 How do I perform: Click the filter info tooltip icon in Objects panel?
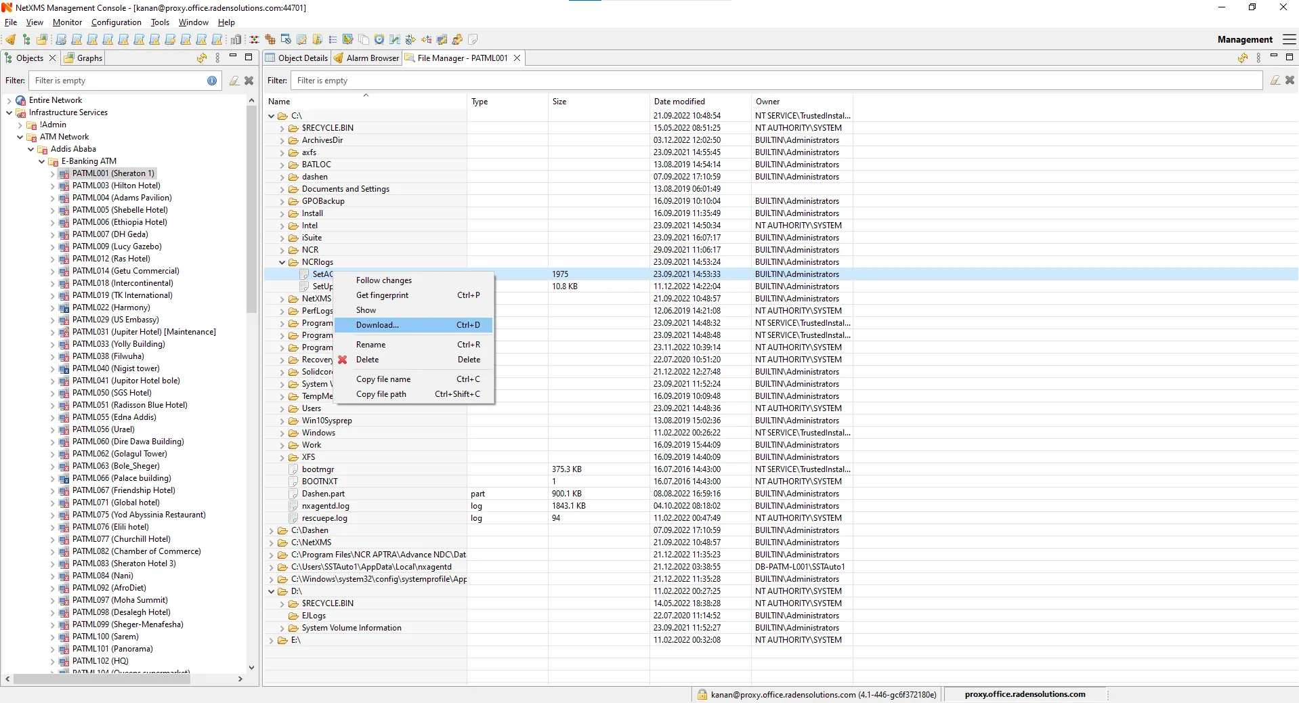[211, 80]
